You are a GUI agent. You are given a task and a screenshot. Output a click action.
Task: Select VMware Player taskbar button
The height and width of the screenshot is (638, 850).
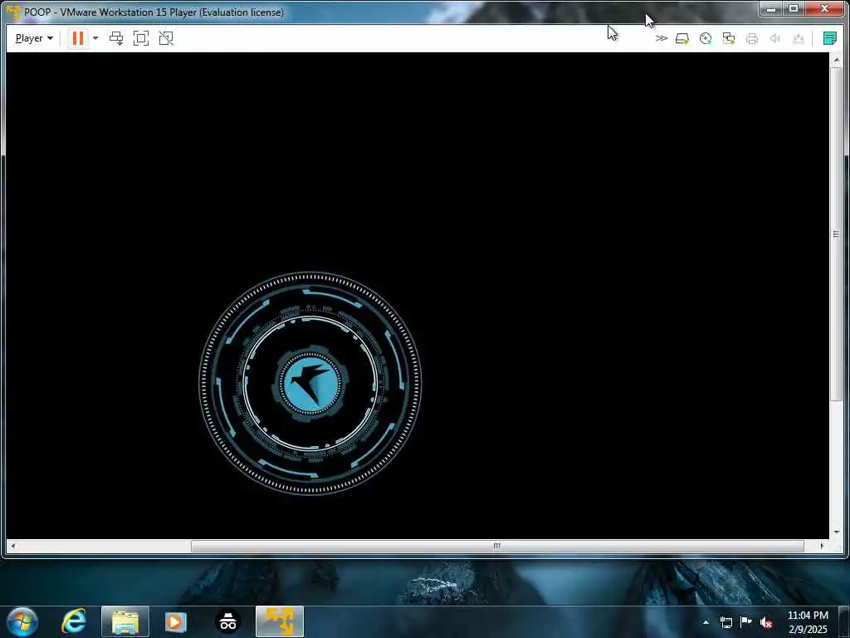coord(279,621)
